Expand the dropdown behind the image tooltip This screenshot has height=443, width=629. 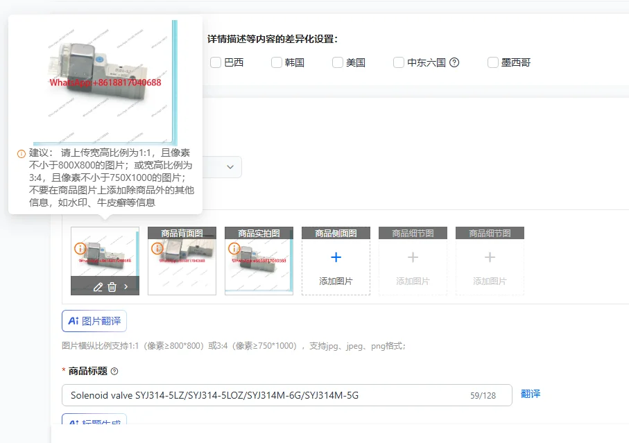point(230,167)
